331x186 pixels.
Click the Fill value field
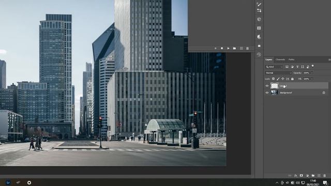[x=306, y=79]
